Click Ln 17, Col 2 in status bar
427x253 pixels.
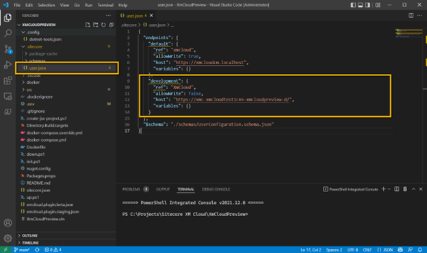(x=311, y=250)
